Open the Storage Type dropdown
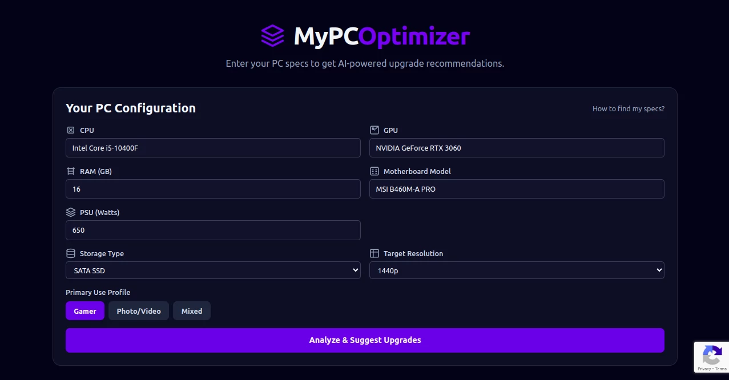Viewport: 729px width, 380px height. point(213,270)
